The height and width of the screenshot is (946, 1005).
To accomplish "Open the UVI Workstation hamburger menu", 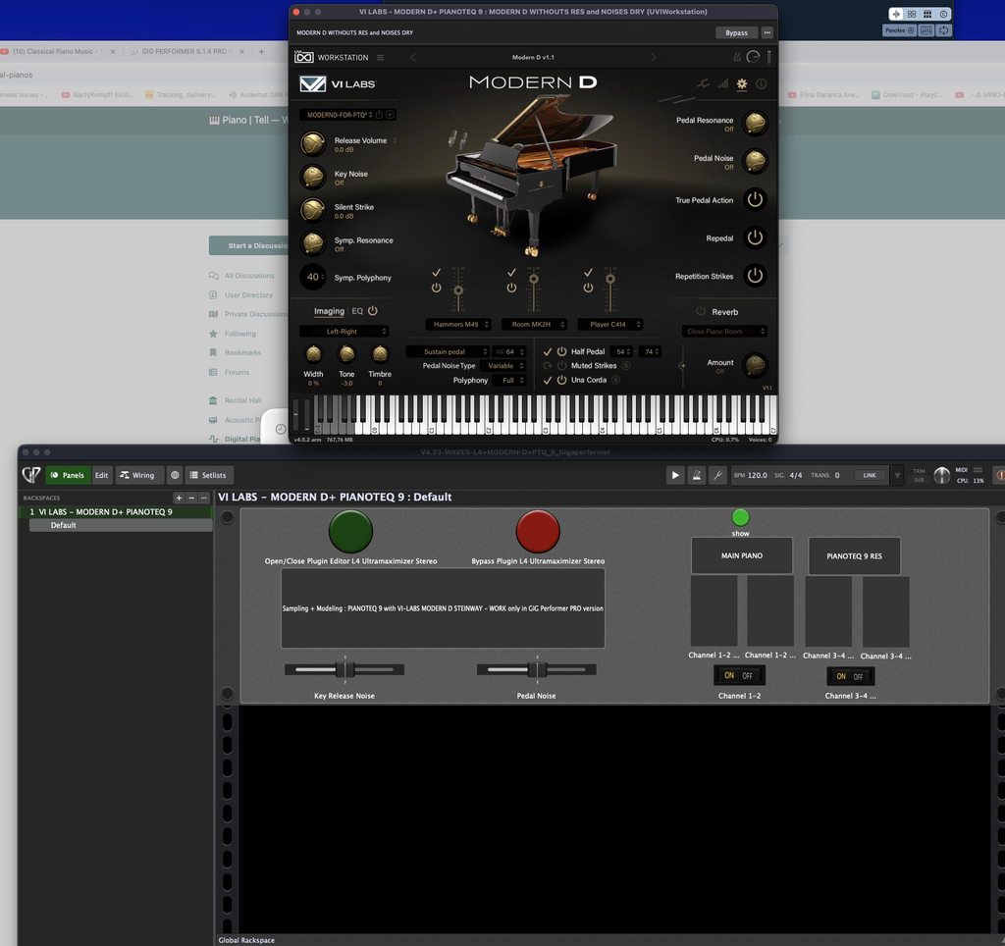I will [381, 58].
